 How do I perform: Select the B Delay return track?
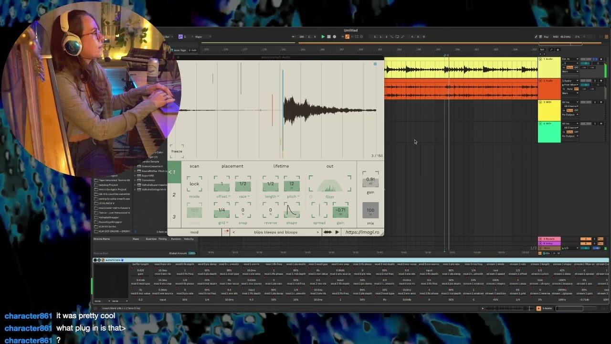point(549,243)
